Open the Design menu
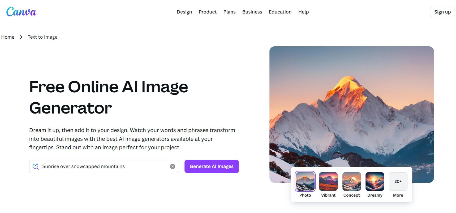The height and width of the screenshot is (213, 456). point(184,12)
